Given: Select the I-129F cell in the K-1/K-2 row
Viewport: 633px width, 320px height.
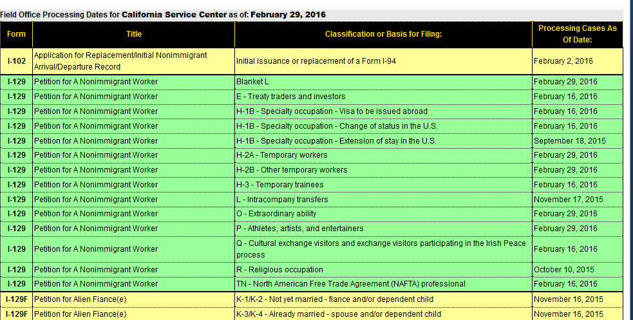Looking at the screenshot, I should pos(16,299).
